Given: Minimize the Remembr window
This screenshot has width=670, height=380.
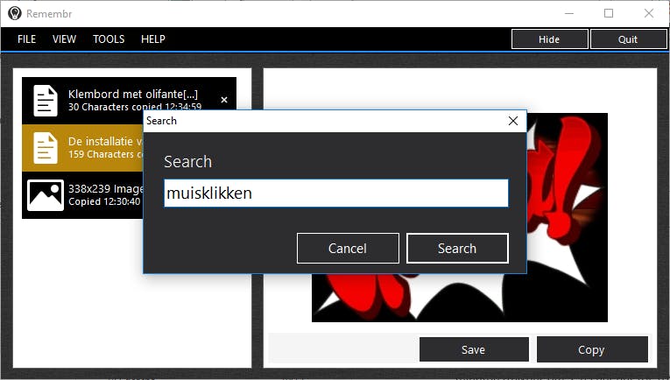Looking at the screenshot, I should [x=568, y=13].
